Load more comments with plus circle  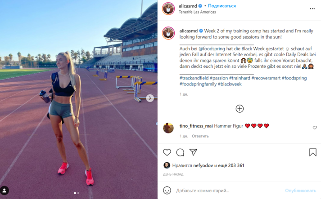240,109
